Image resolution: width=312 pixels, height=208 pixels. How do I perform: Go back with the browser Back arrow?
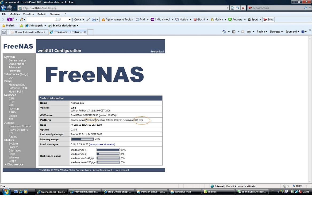pos(3,8)
